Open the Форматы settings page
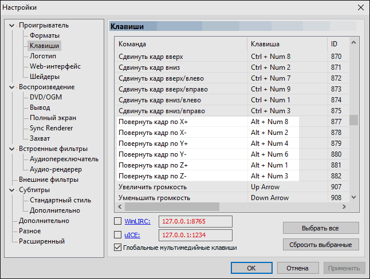Screen dimensions: 370x279 point(44,35)
